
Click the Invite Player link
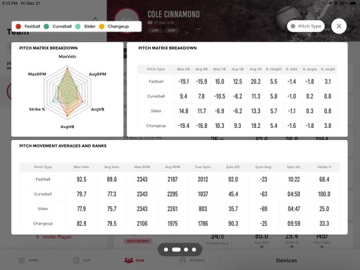tap(57, 237)
